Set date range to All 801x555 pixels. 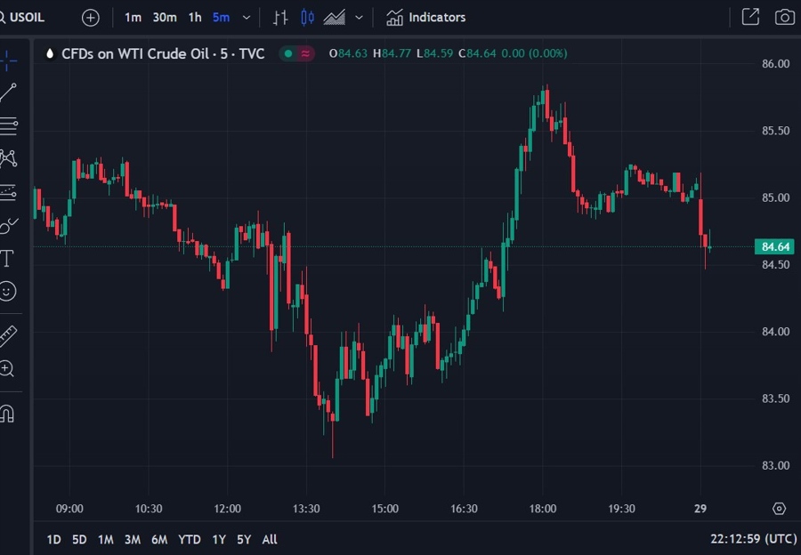coord(270,540)
